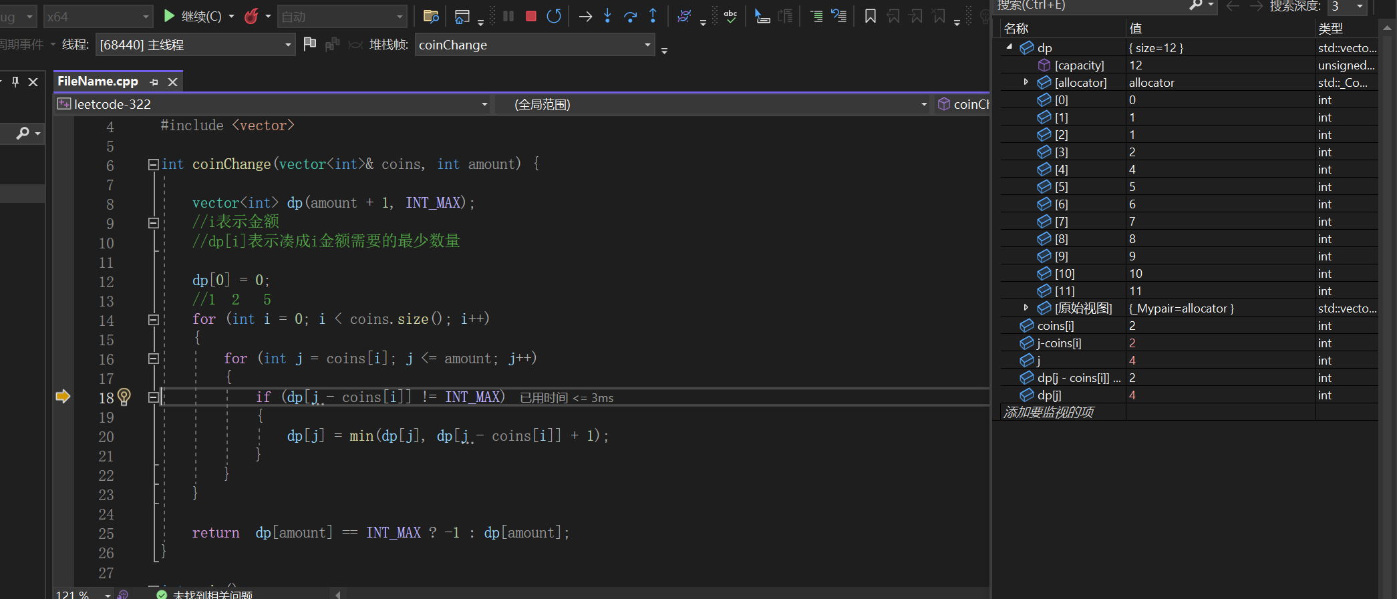Click the Hot Reload flame icon
1397x599 pixels.
251,16
